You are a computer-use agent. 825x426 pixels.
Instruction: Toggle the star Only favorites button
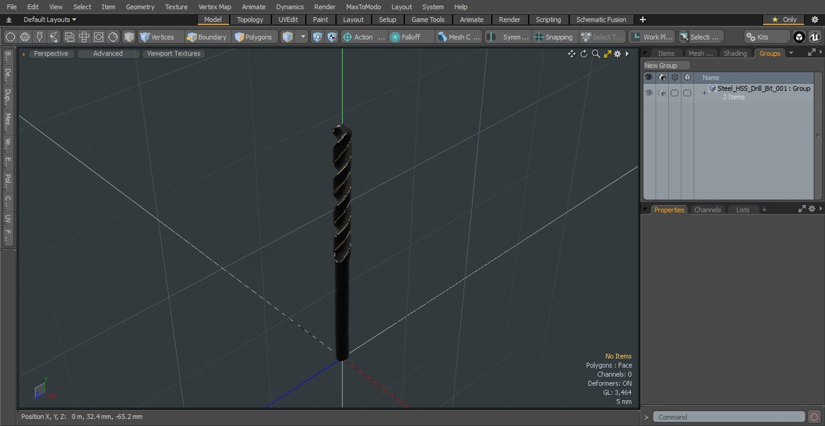pyautogui.click(x=784, y=19)
